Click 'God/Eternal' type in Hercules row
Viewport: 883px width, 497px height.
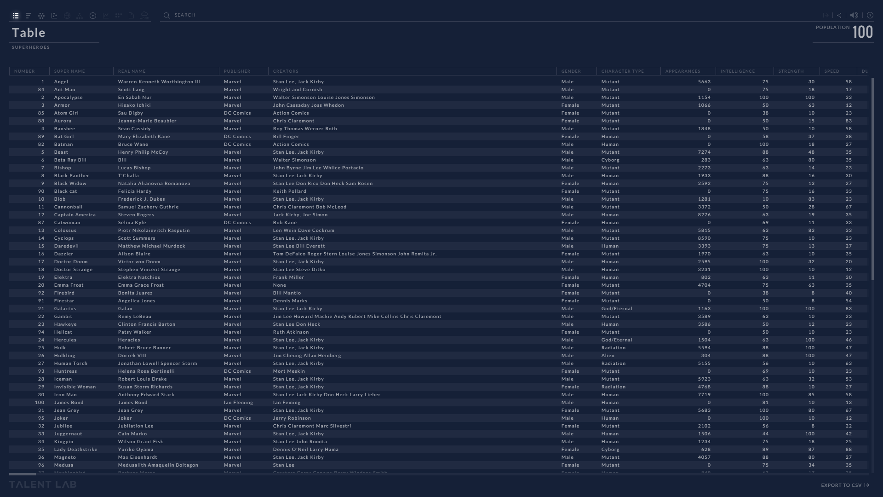tap(617, 340)
